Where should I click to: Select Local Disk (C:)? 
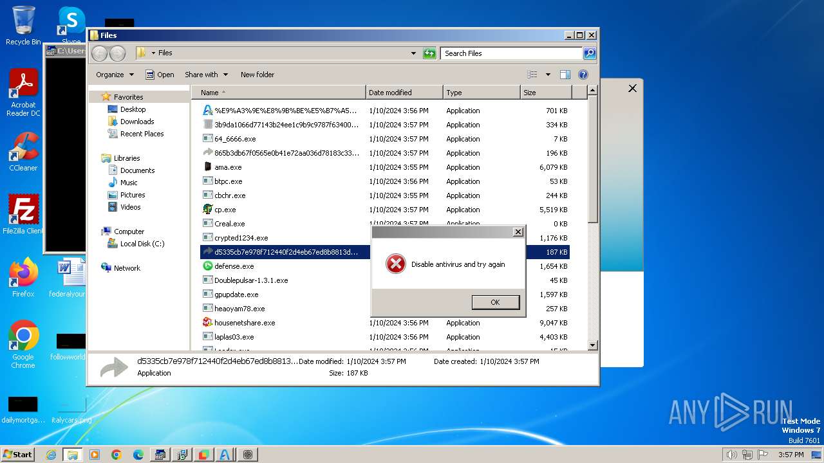142,244
